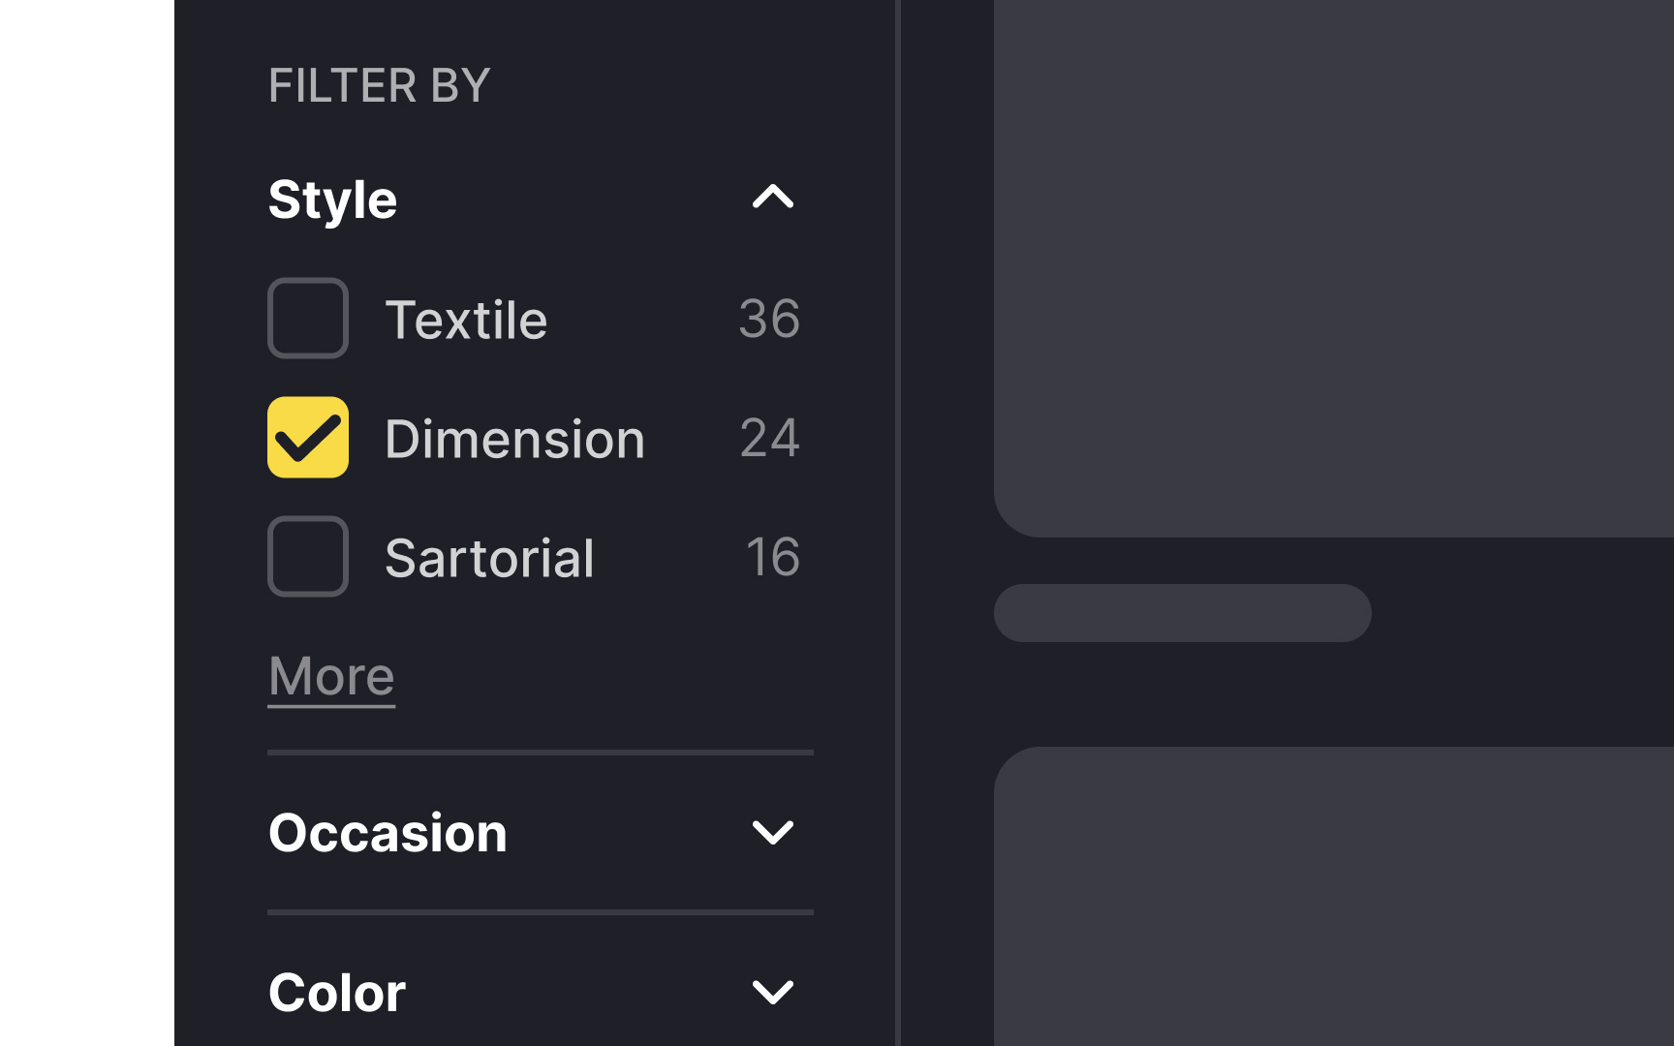This screenshot has height=1046, width=1674.
Task: Click the empty checkbox next to Textile
Action: [307, 318]
